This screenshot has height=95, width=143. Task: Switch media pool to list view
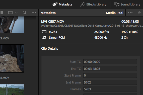[x=2, y=12]
